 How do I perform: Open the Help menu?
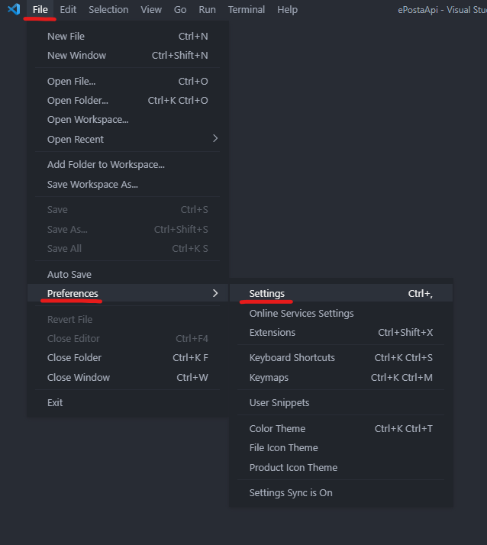287,10
